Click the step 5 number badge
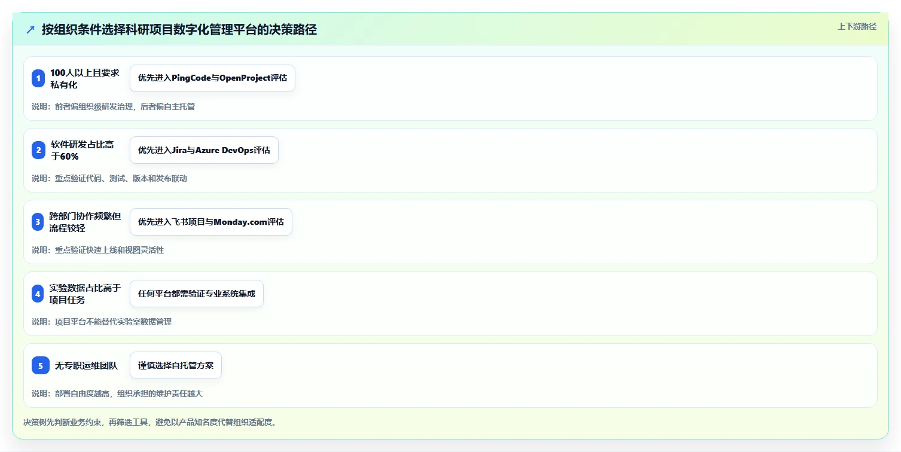 tap(41, 365)
